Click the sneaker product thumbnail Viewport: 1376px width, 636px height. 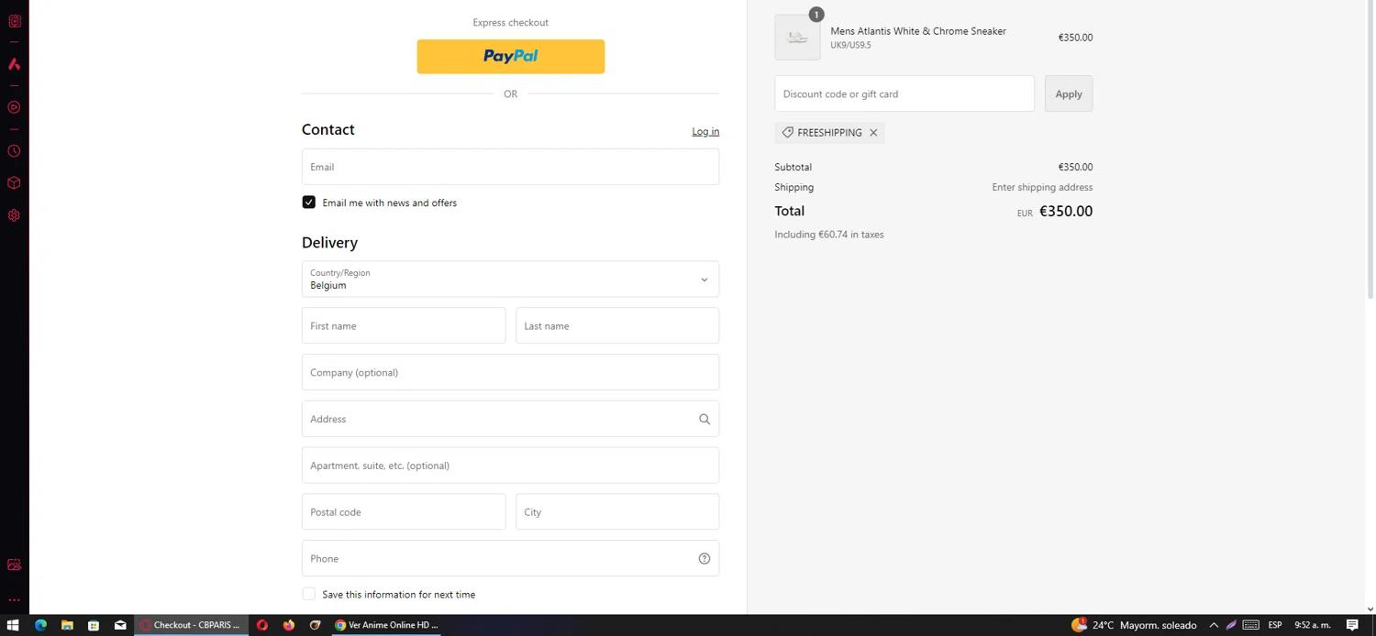[x=797, y=38]
